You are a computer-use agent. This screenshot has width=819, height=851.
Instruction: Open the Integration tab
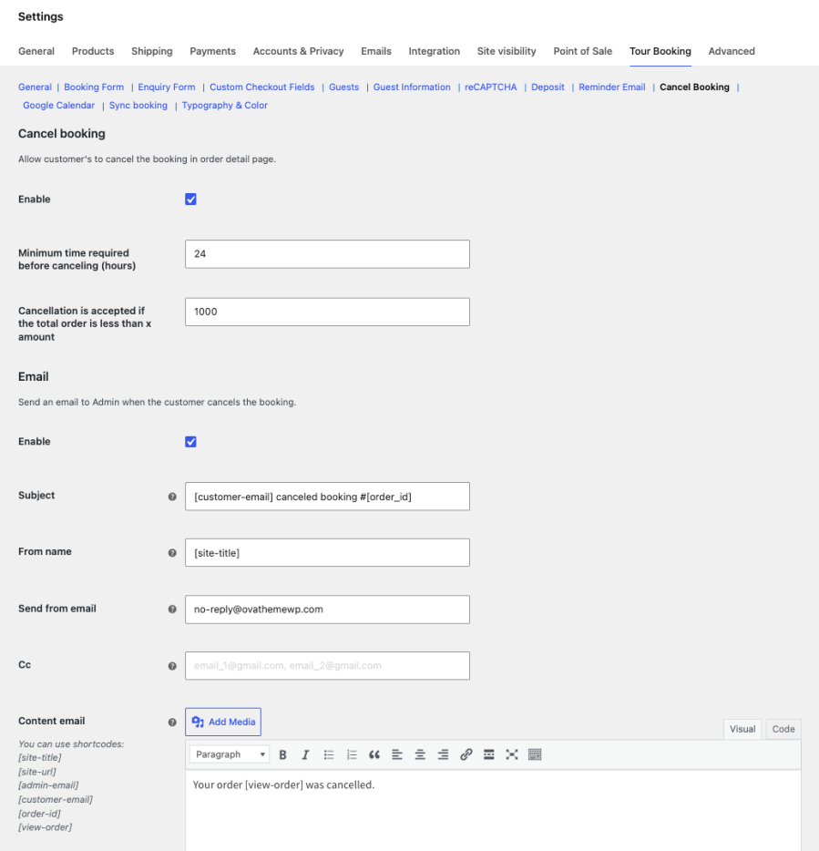click(x=435, y=51)
